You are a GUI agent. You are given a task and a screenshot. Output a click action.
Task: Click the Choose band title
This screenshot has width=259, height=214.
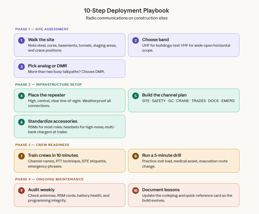tap(155, 40)
